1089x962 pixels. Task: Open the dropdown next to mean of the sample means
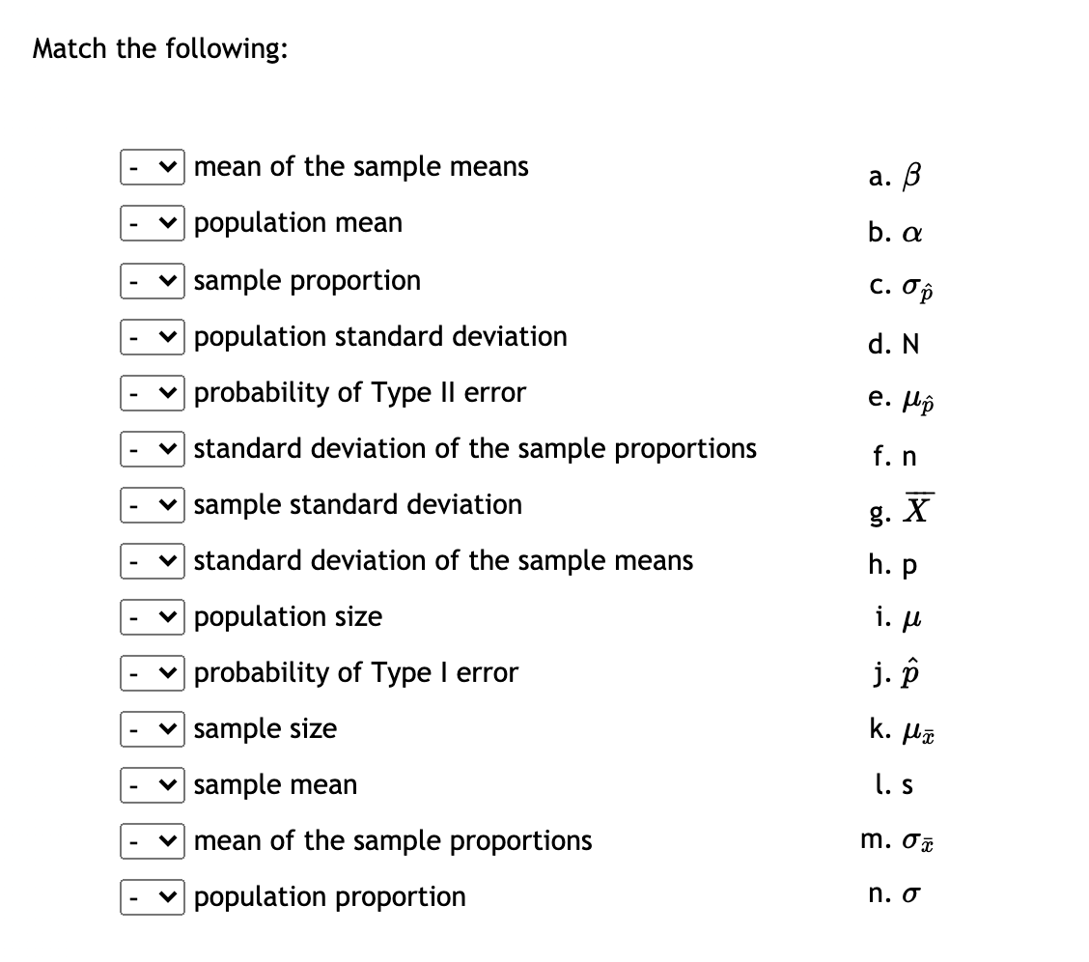point(152,167)
